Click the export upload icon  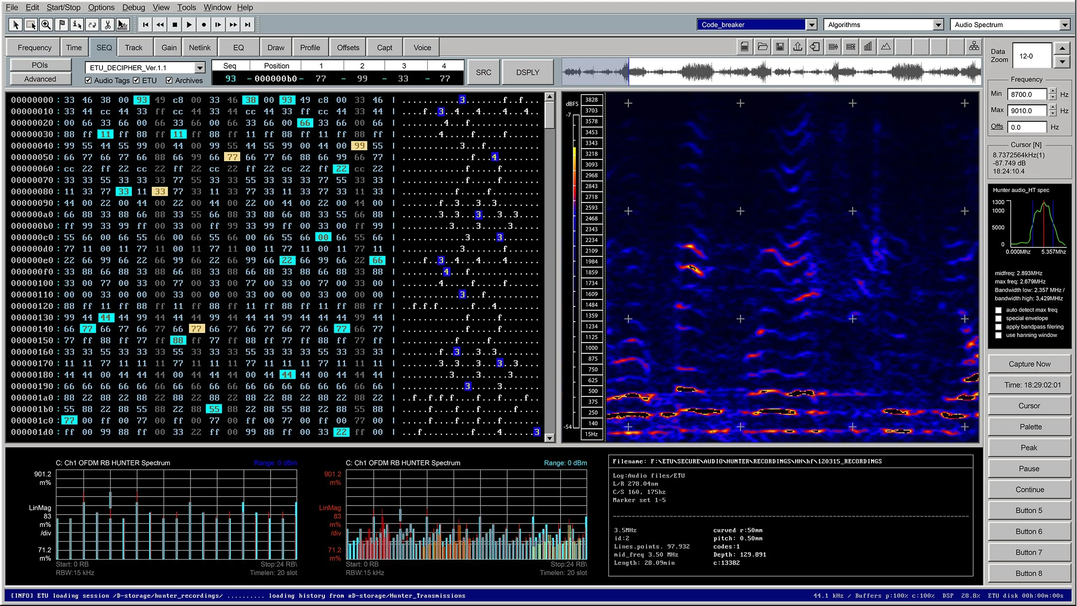797,47
